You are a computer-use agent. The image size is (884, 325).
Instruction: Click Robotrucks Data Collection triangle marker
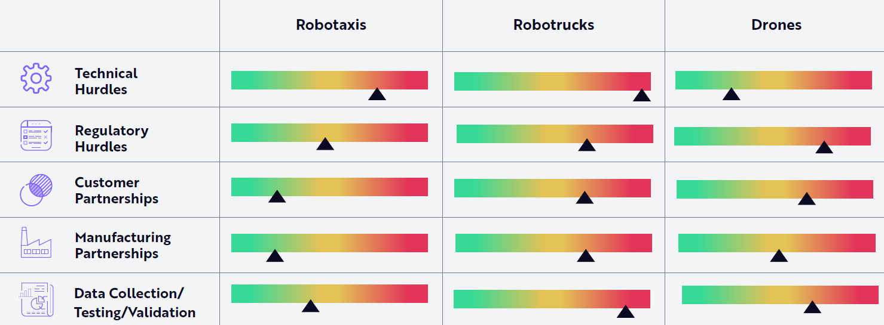(x=625, y=312)
